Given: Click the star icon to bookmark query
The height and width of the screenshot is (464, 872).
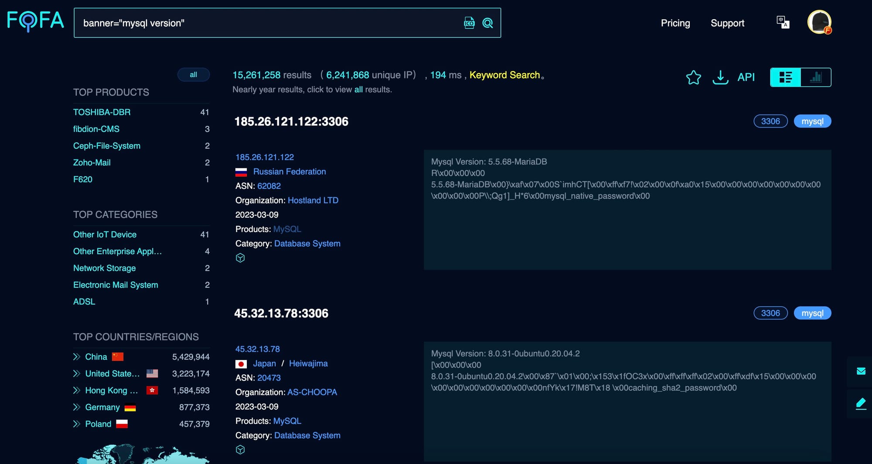Looking at the screenshot, I should [x=693, y=77].
